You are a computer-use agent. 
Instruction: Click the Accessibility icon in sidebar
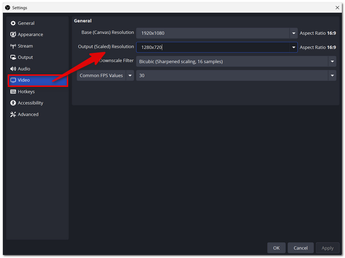(x=13, y=103)
